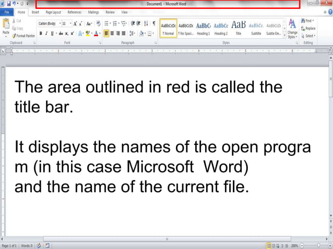Click the zoom slider handle
This screenshot has height=249, width=333.
point(318,245)
